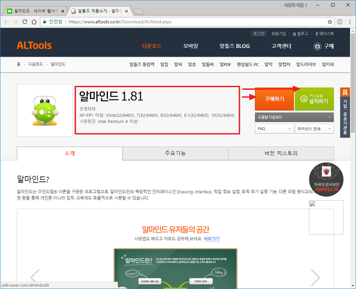Select 알키퍼 product link
The image size is (356, 289).
328,64
